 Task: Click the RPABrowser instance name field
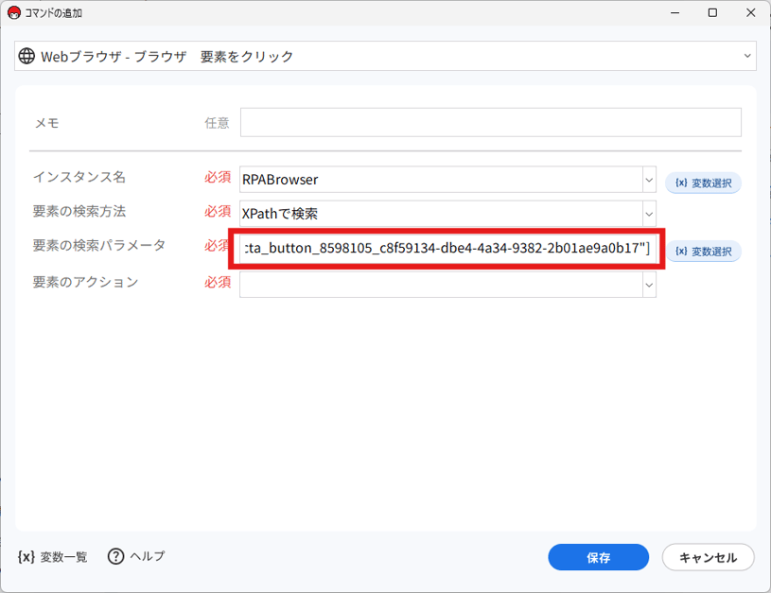[440, 179]
